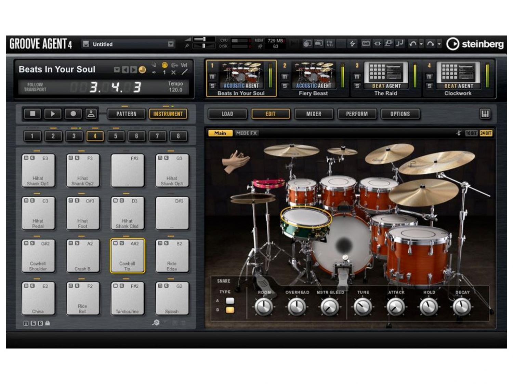This screenshot has width=513, height=384.
Task: Click the Record button
Action: (x=73, y=114)
